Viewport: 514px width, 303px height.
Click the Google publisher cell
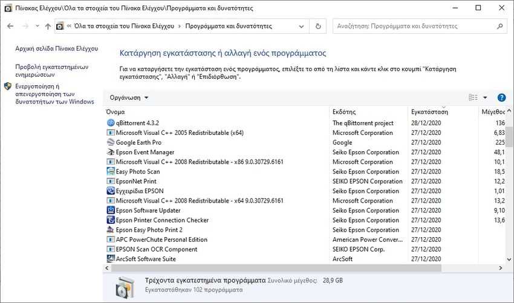pyautogui.click(x=342, y=142)
